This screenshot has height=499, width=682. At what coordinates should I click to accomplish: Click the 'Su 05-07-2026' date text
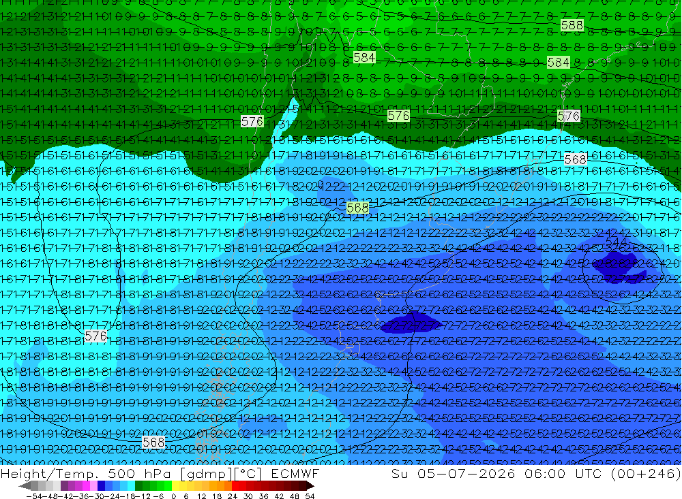(453, 474)
